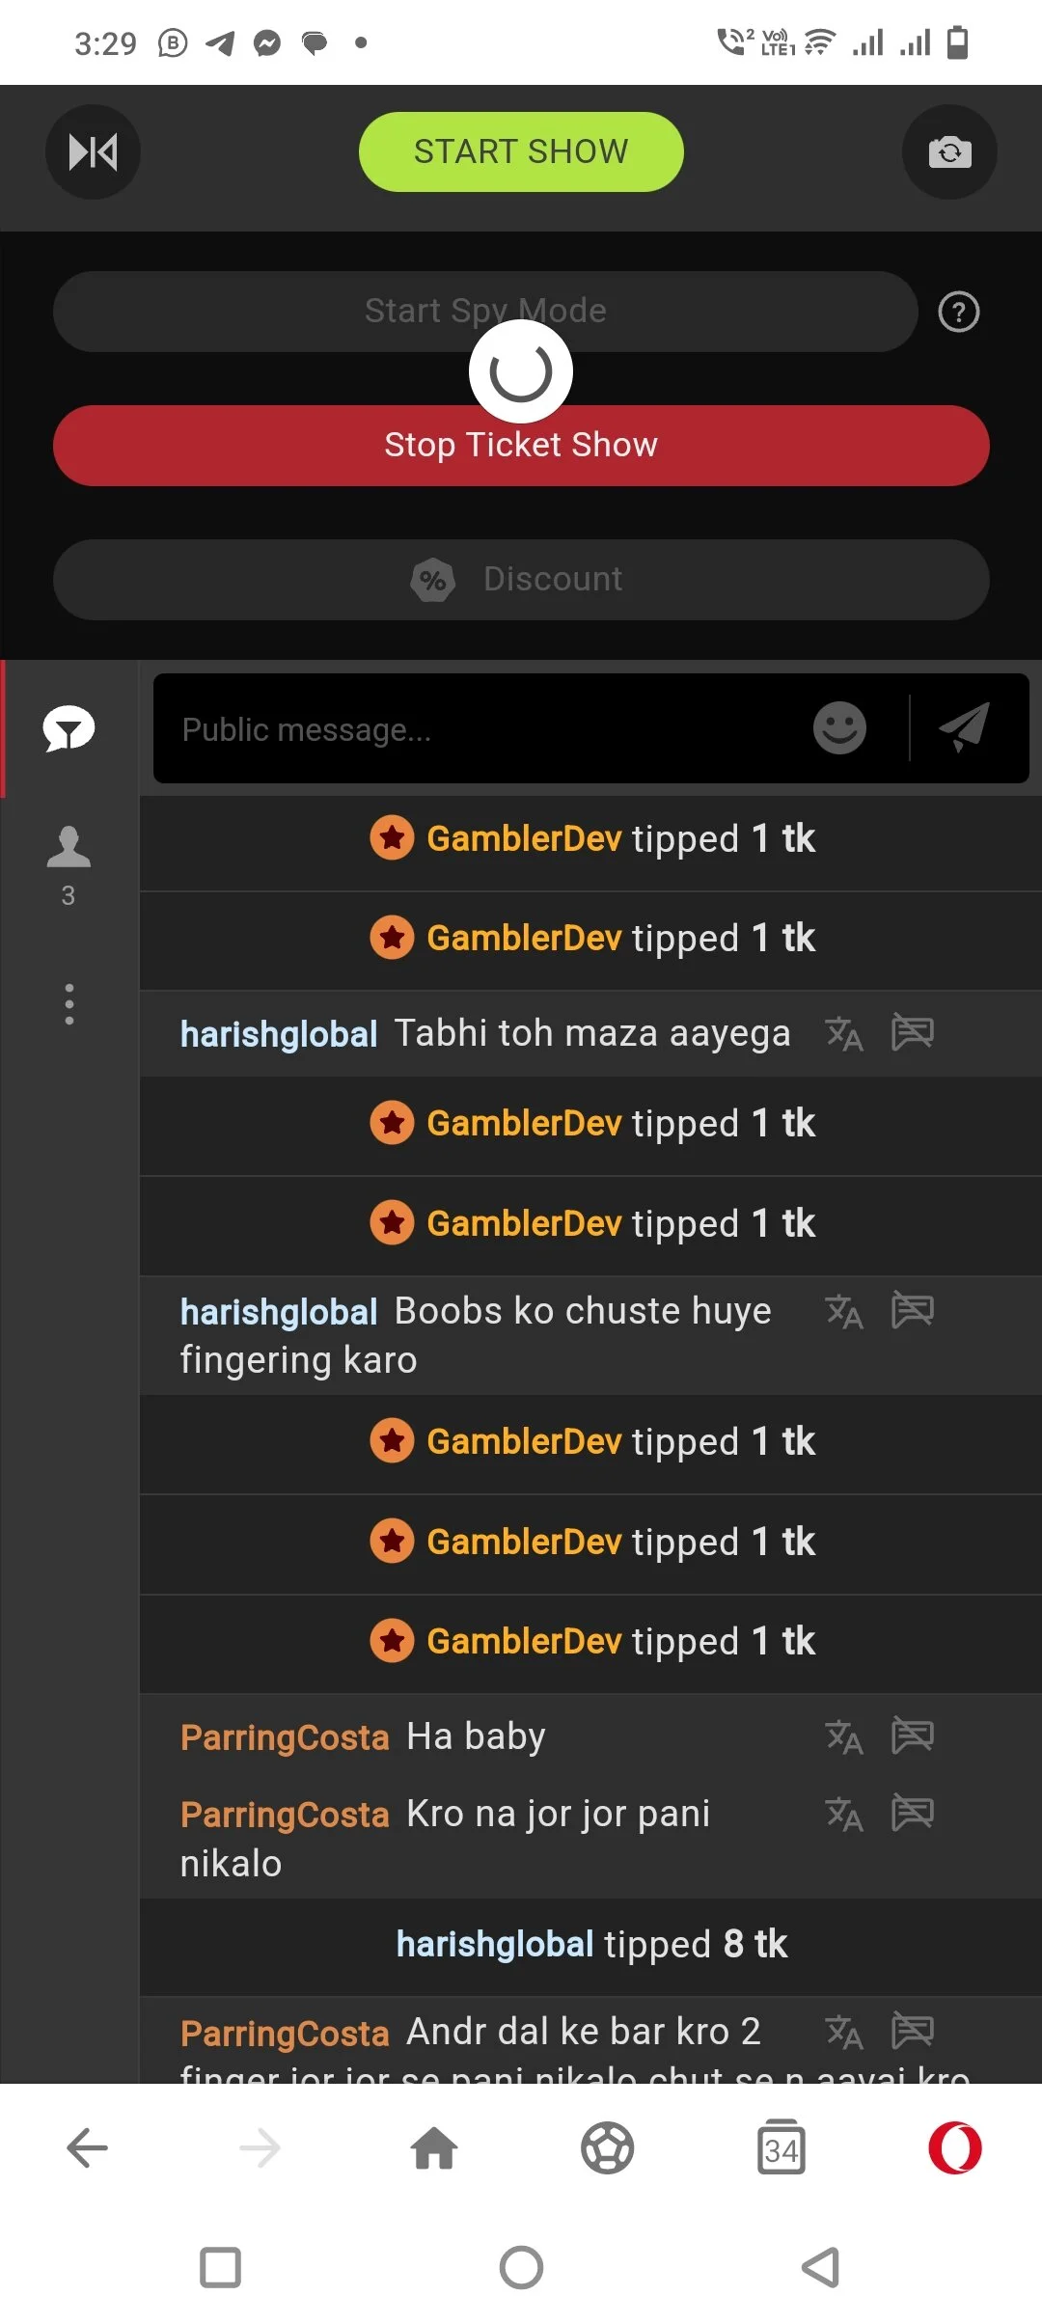
Task: Open the viewers list tab showing 3
Action: 69,864
